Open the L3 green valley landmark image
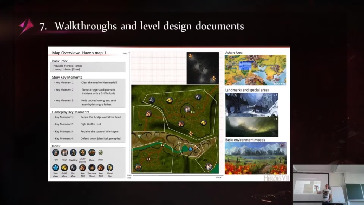 tap(252, 127)
